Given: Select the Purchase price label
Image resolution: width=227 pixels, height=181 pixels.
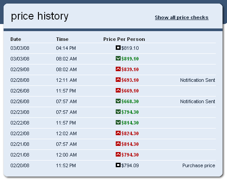Looking at the screenshot, I should 199,165.
